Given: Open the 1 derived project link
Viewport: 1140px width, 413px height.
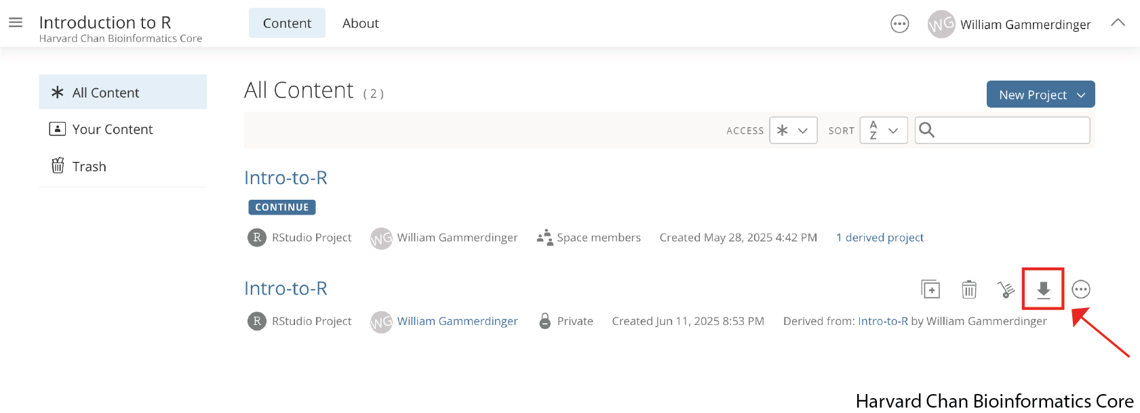Looking at the screenshot, I should (x=880, y=238).
